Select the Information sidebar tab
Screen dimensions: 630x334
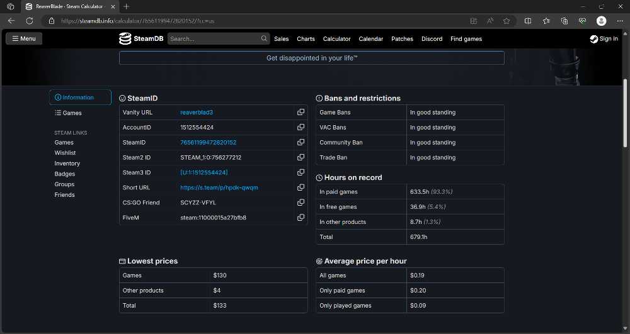point(80,97)
